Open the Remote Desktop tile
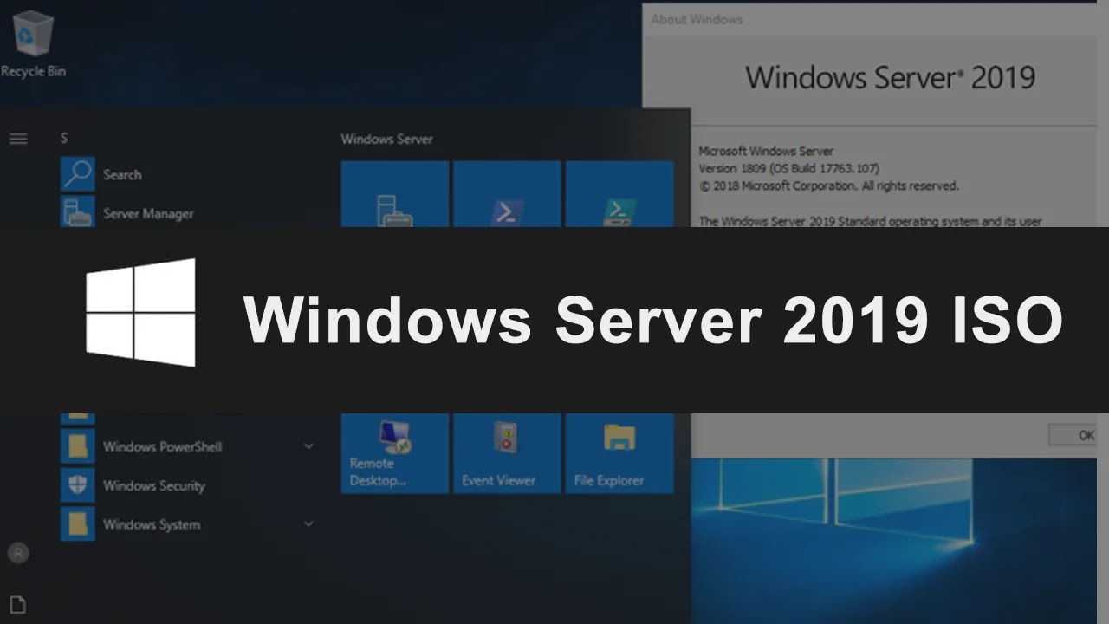 pyautogui.click(x=395, y=452)
